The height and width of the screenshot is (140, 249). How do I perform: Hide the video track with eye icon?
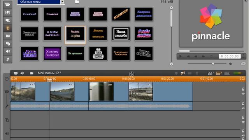(x=243, y=94)
